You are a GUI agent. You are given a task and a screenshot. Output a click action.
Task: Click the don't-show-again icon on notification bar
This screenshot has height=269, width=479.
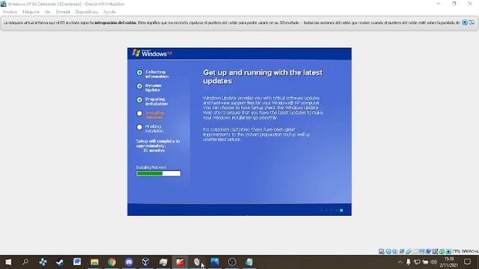[472, 22]
